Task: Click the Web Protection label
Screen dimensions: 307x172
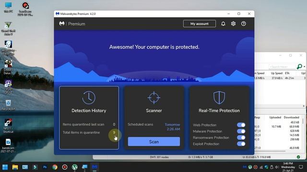Action: click(x=205, y=125)
